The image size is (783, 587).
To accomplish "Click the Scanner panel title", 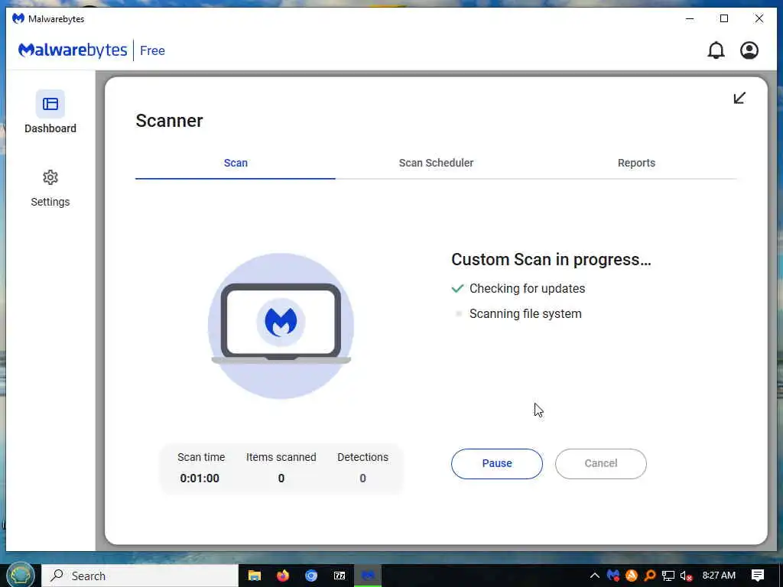I will pos(169,121).
